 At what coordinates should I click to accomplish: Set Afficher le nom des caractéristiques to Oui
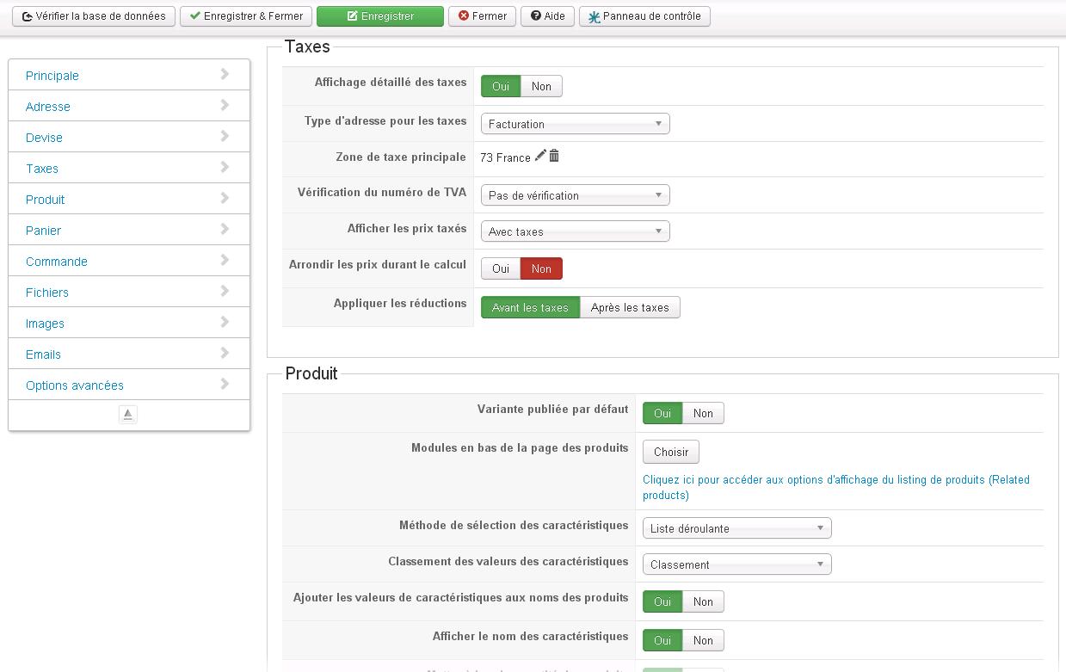click(662, 640)
